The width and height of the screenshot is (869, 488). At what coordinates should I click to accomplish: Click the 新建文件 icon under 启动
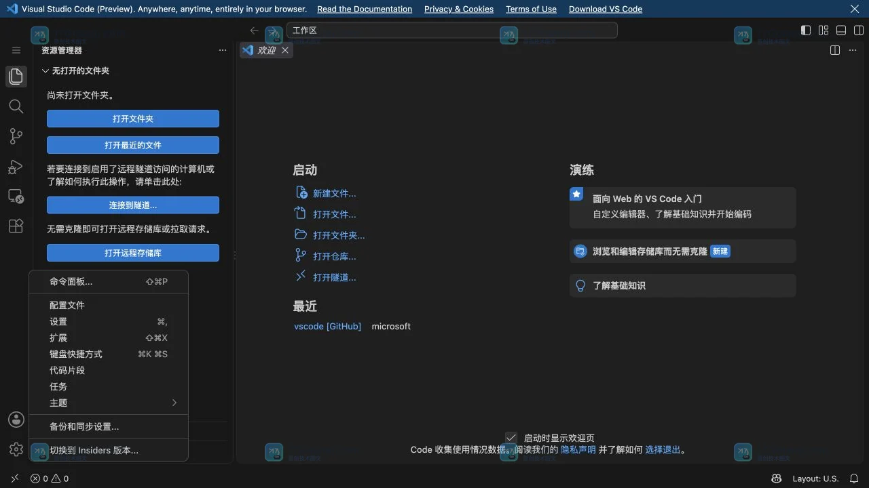click(301, 192)
